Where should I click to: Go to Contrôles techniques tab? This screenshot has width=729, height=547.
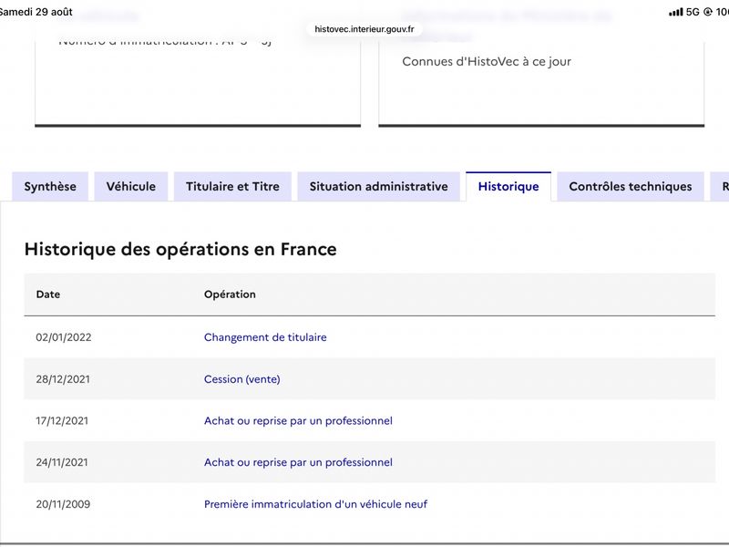point(631,187)
